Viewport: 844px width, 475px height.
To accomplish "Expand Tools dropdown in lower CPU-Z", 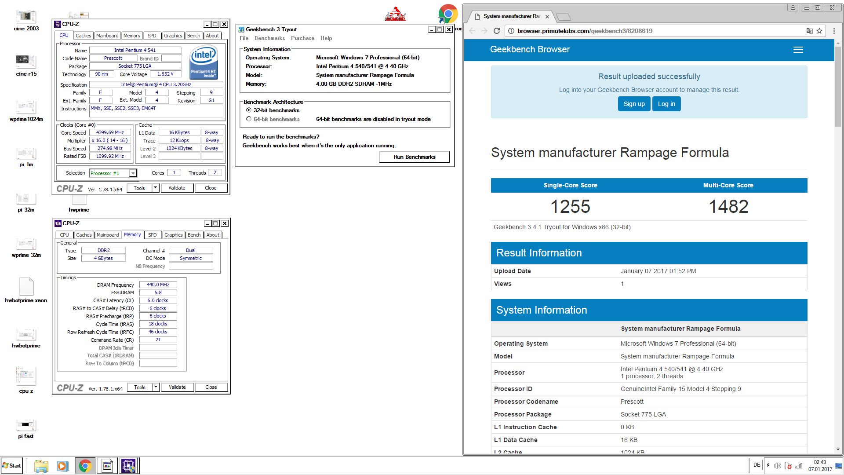I will pos(156,387).
